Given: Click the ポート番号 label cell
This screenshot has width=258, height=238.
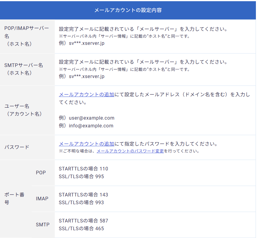Looking at the screenshot, I should click(16, 199).
